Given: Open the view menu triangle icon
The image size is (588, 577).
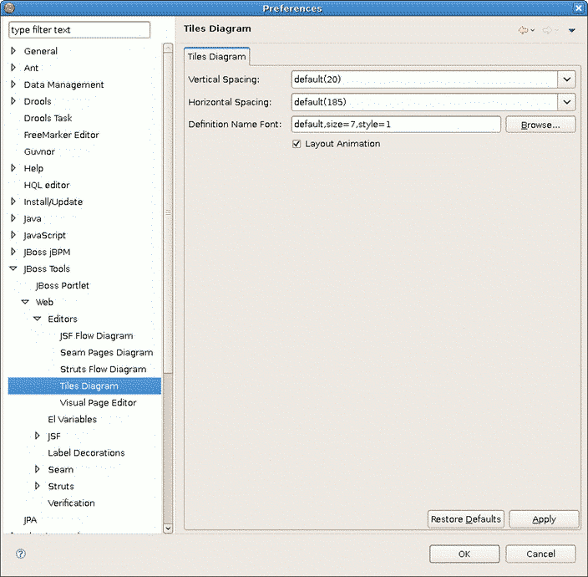Looking at the screenshot, I should click(x=572, y=30).
